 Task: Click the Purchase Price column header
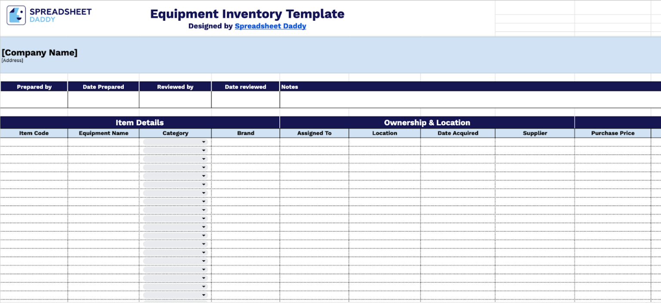(x=613, y=133)
